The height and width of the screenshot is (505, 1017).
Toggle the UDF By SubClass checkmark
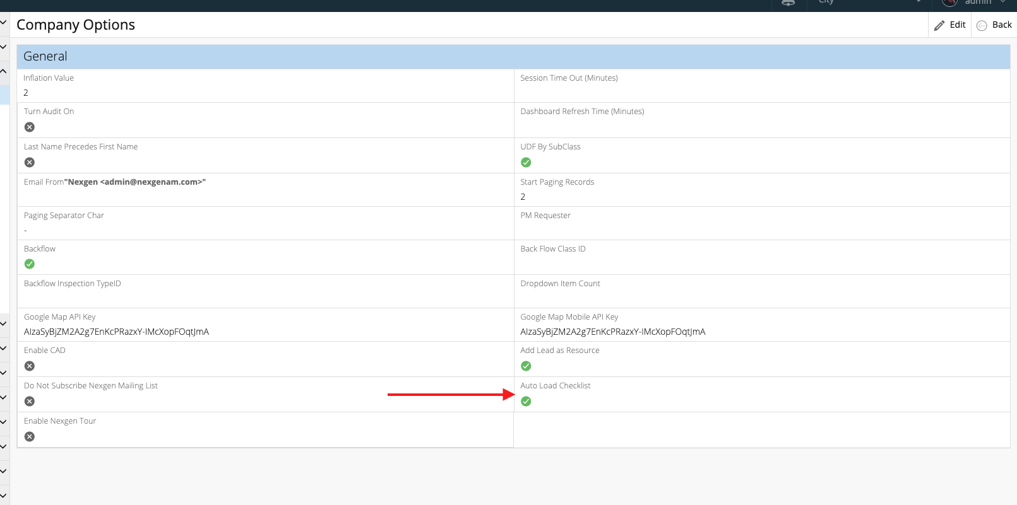point(526,162)
